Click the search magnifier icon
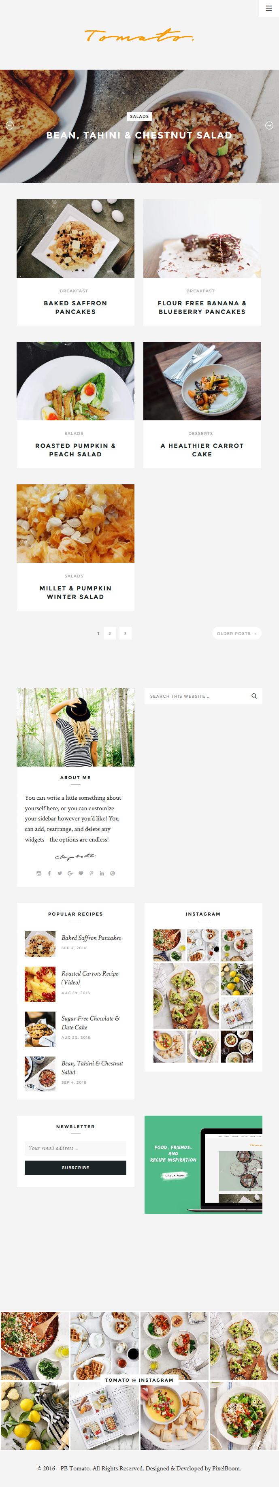The image size is (279, 1487). 254,696
